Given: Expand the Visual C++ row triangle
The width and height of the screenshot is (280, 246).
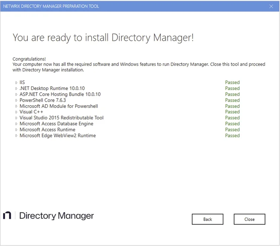Looking at the screenshot, I should [17, 112].
